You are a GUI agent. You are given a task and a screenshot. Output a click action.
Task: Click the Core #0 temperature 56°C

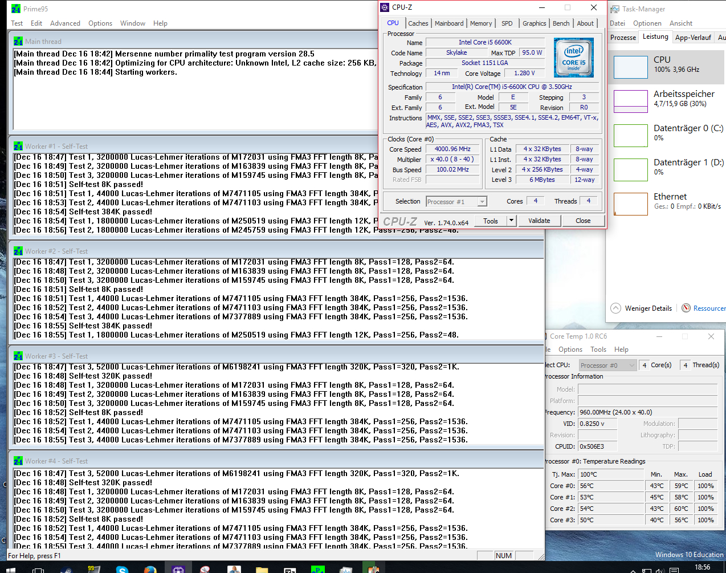611,486
